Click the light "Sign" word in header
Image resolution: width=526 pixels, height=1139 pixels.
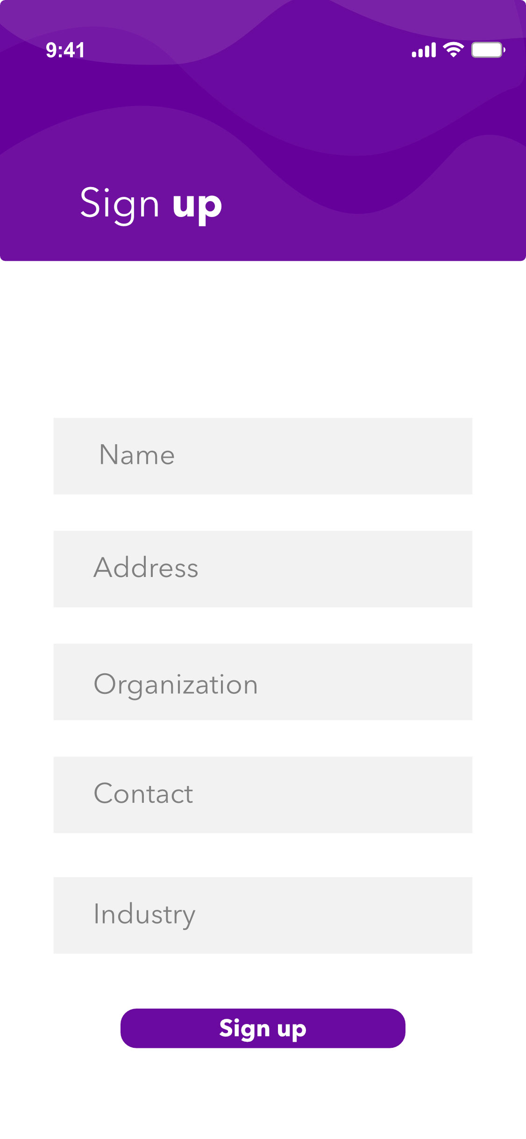(120, 204)
